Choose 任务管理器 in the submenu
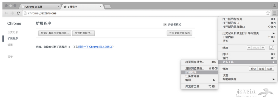This screenshot has height=102, width=279. click(x=199, y=76)
